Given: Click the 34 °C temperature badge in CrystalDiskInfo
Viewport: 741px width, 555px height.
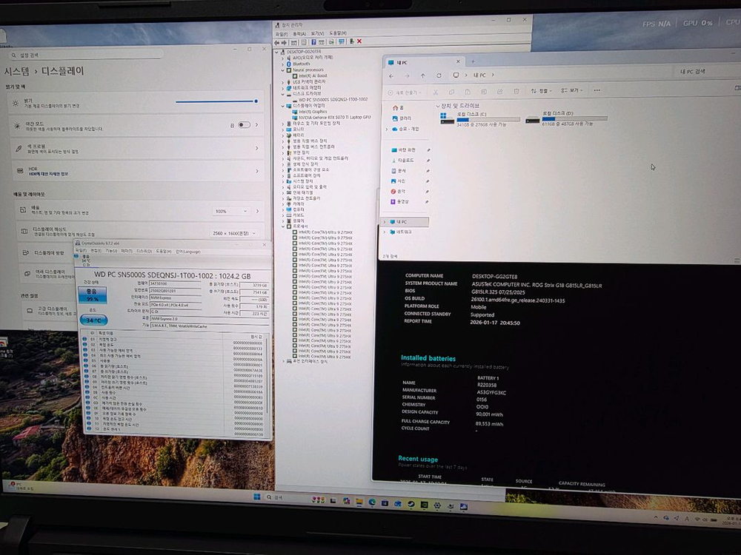Looking at the screenshot, I should pos(93,320).
